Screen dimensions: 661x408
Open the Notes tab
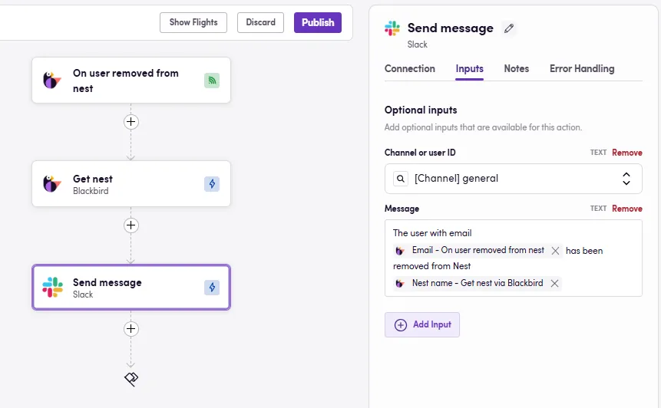516,69
